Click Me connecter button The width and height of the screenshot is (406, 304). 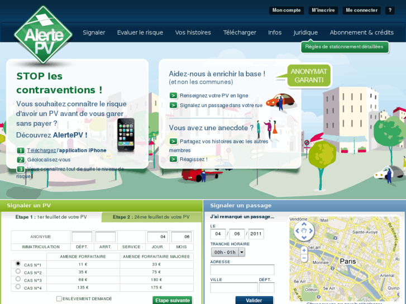pos(362,11)
